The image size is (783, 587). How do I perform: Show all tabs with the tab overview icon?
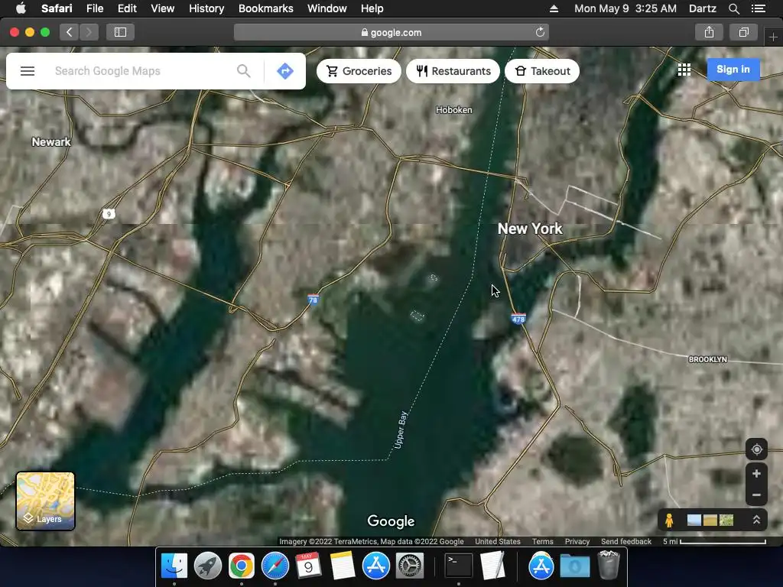(743, 32)
